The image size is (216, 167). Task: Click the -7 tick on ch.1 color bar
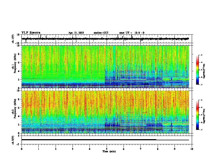(x=201, y=85)
